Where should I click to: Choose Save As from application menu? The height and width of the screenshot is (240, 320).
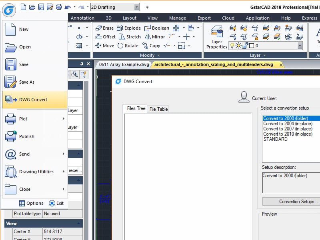click(x=27, y=82)
